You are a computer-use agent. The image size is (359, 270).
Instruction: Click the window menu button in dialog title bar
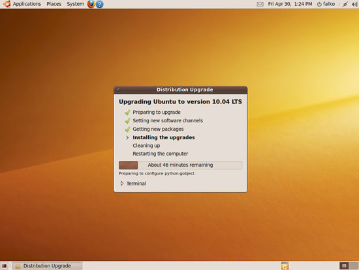(118, 90)
